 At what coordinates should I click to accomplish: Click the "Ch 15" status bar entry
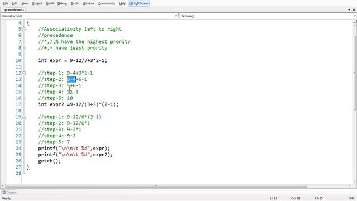coord(319,198)
